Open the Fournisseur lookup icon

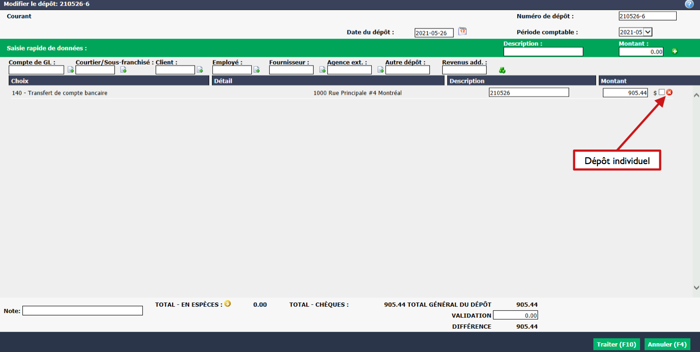pyautogui.click(x=322, y=70)
